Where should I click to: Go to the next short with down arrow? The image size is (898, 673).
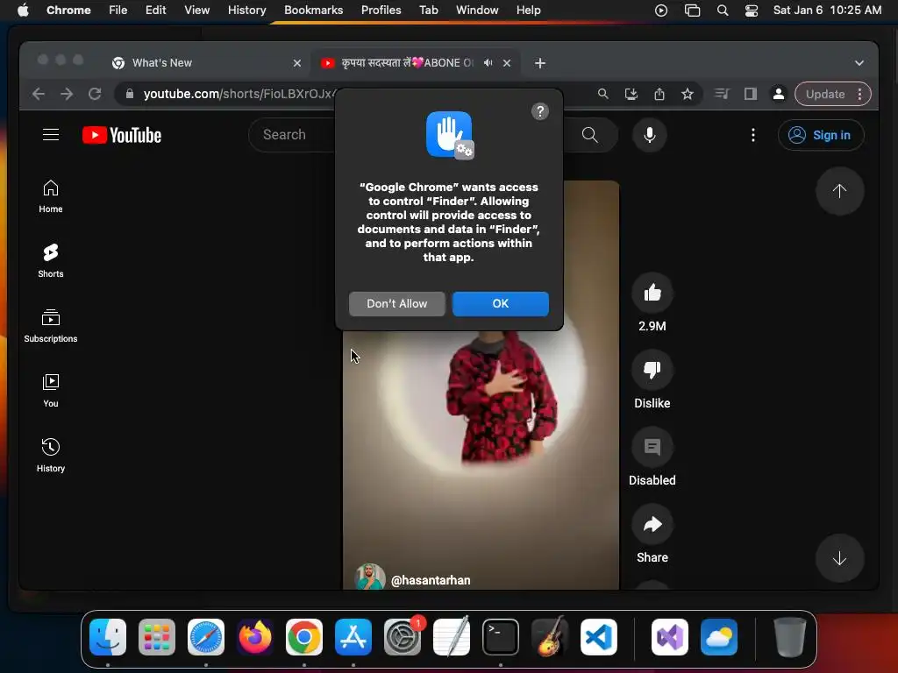coord(839,558)
